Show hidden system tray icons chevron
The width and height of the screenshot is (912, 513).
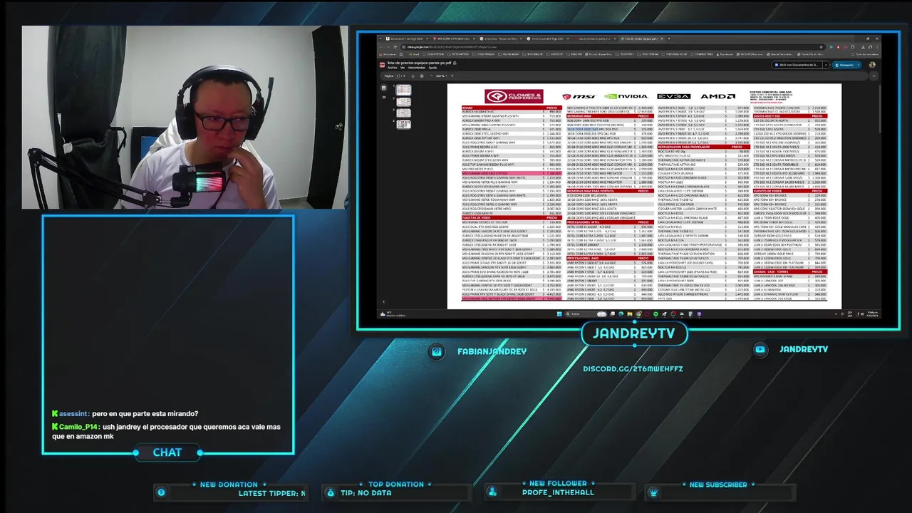coord(836,313)
